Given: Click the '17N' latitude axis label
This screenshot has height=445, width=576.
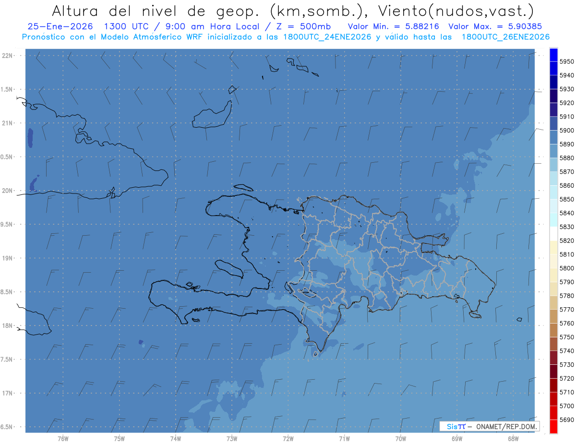Looking at the screenshot, I should (x=8, y=393).
